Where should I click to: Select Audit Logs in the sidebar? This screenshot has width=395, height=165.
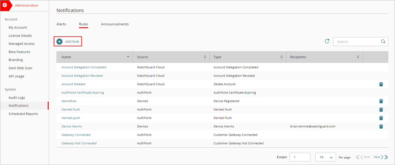(x=17, y=97)
